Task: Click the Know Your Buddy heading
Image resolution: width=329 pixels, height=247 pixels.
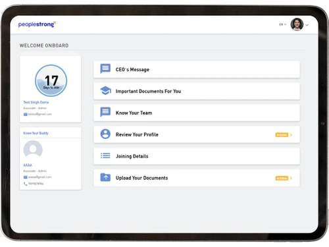Action: tap(36, 133)
